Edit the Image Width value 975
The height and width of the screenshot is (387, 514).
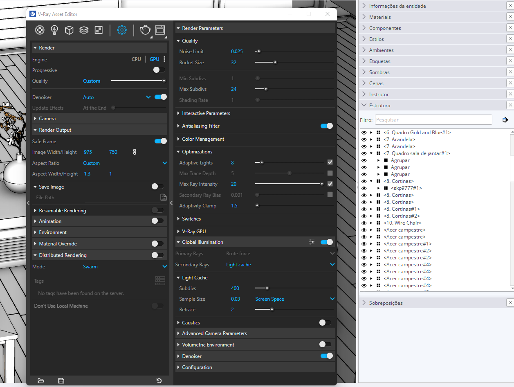[x=88, y=152]
